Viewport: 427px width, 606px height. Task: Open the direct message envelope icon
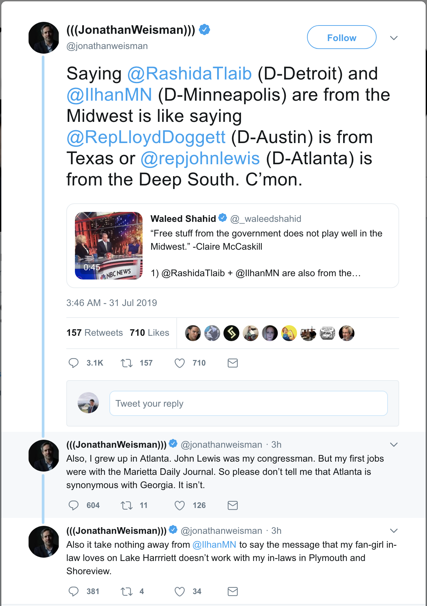pos(232,363)
